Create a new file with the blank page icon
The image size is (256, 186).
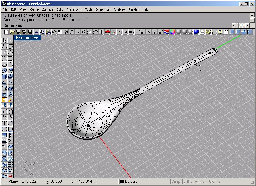pos(7,32)
